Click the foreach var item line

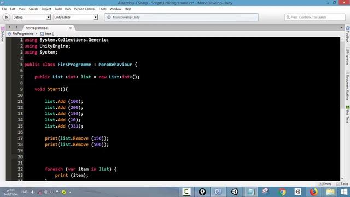click(x=80, y=169)
